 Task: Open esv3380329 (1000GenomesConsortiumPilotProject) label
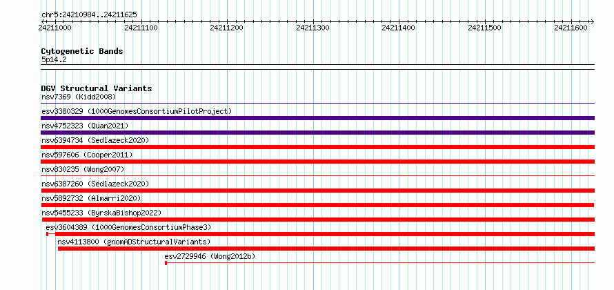[137, 111]
